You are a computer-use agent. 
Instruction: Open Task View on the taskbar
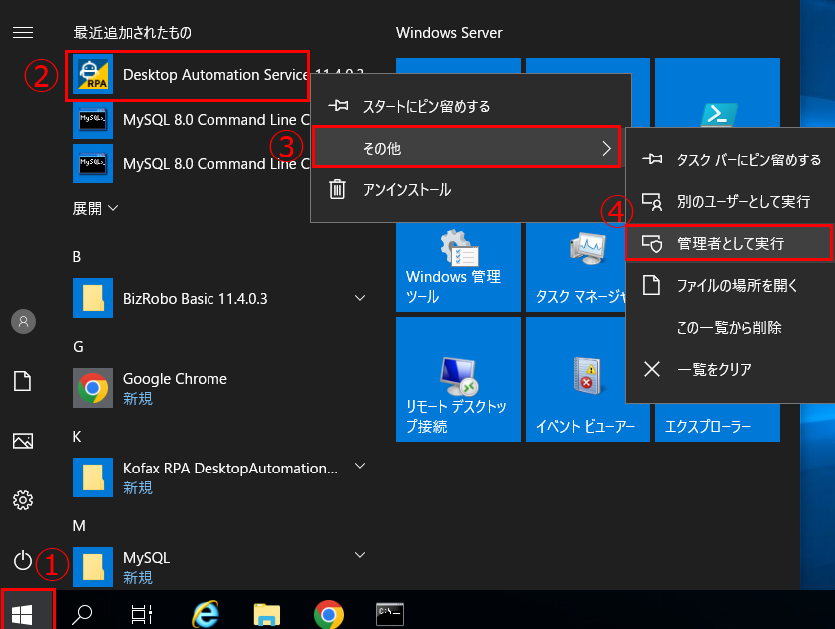[141, 615]
